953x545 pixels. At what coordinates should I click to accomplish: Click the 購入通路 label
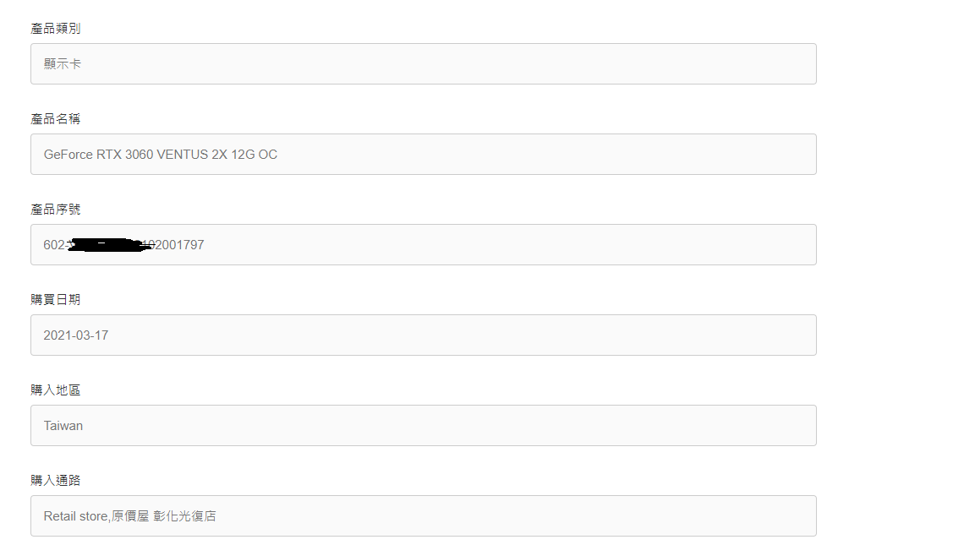[x=55, y=481]
